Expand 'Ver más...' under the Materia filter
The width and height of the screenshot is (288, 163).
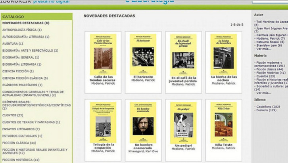coord(264,93)
